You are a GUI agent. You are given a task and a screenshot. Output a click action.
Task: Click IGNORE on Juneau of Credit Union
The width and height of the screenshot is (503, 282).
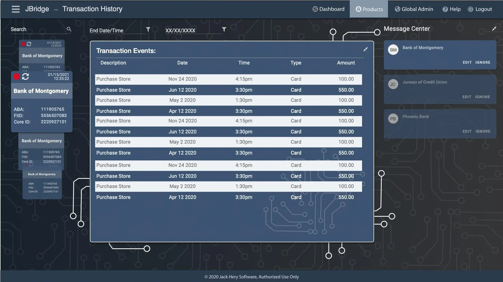tap(483, 97)
